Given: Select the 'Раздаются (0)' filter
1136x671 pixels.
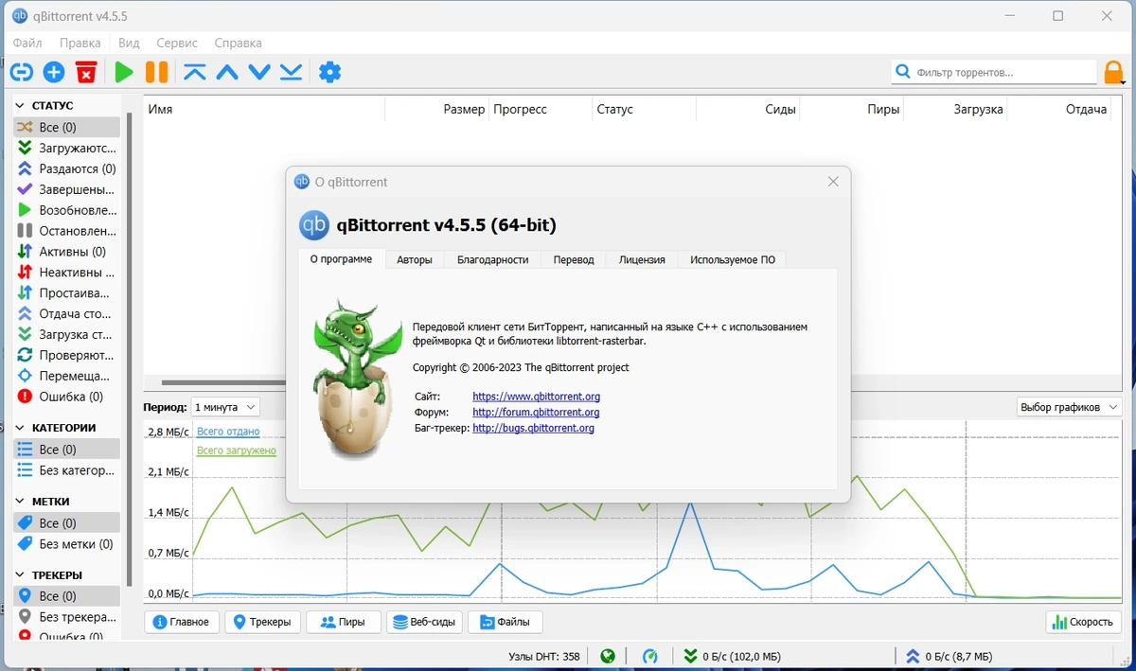Looking at the screenshot, I should click(66, 168).
